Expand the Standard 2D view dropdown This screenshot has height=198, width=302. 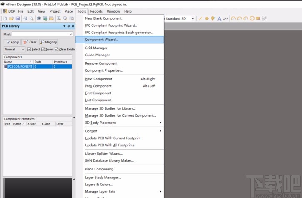[x=193, y=18]
